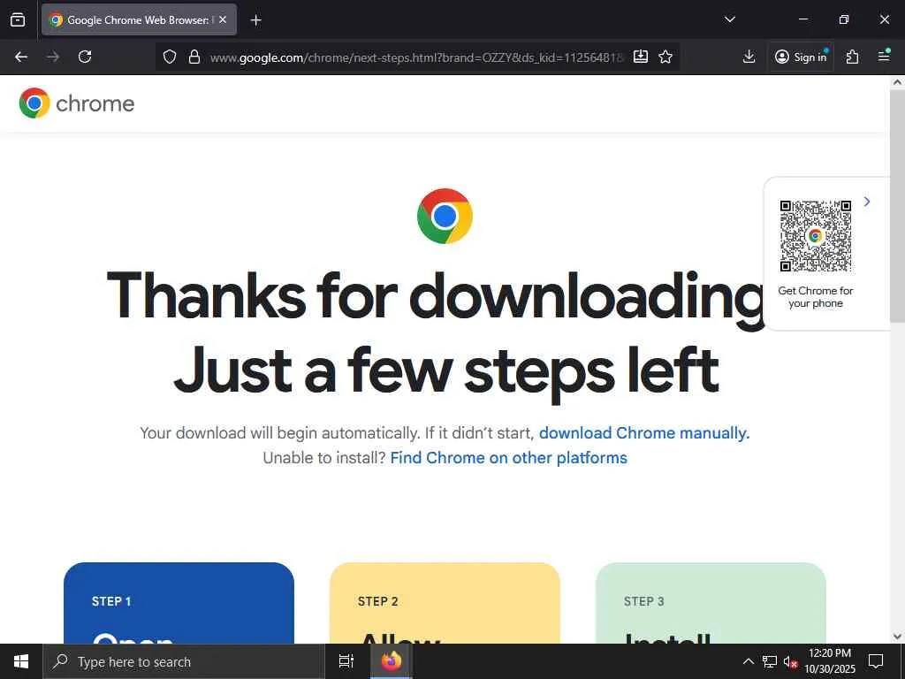Click the download Chrome manually link
905x679 pixels.
(644, 433)
